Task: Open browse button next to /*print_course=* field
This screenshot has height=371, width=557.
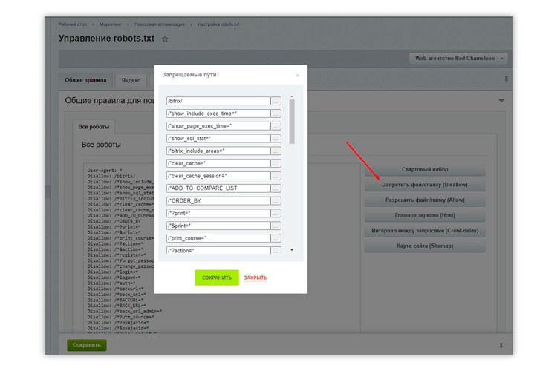Action: pos(276,238)
